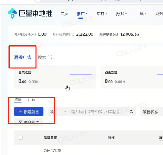The width and height of the screenshot is (163, 155).
Task: Click the 账户余额(元) label
Action: pyautogui.click(x=109, y=34)
